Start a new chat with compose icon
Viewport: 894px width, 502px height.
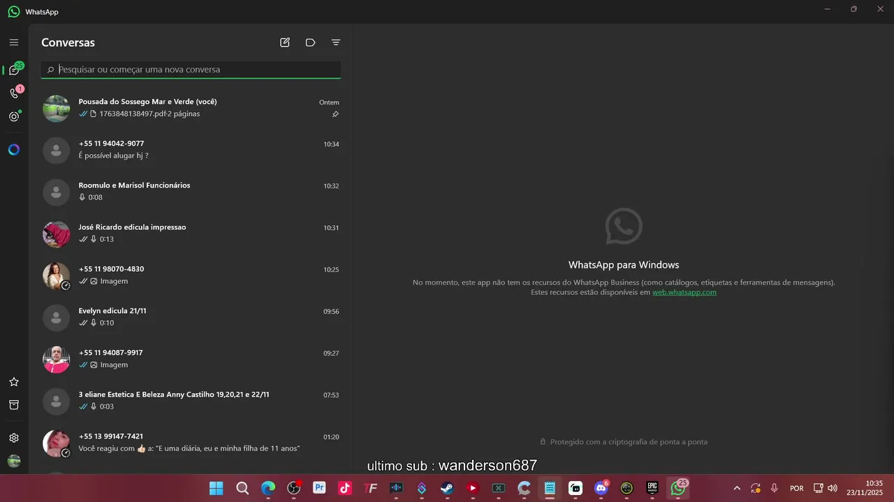click(x=285, y=43)
